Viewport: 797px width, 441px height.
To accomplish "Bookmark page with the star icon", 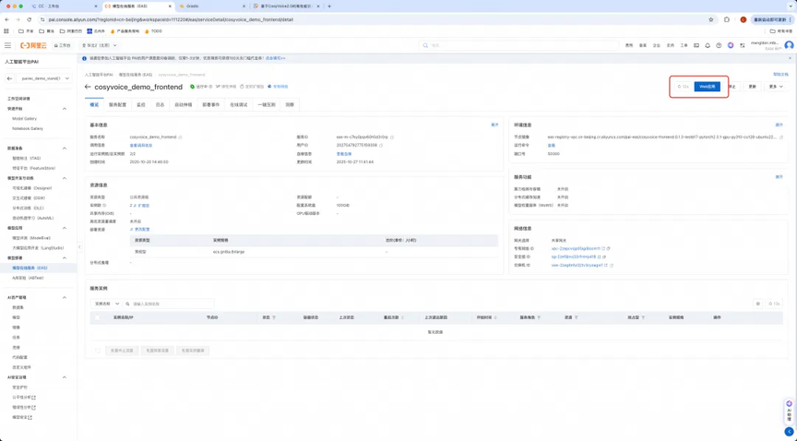I will pos(710,18).
